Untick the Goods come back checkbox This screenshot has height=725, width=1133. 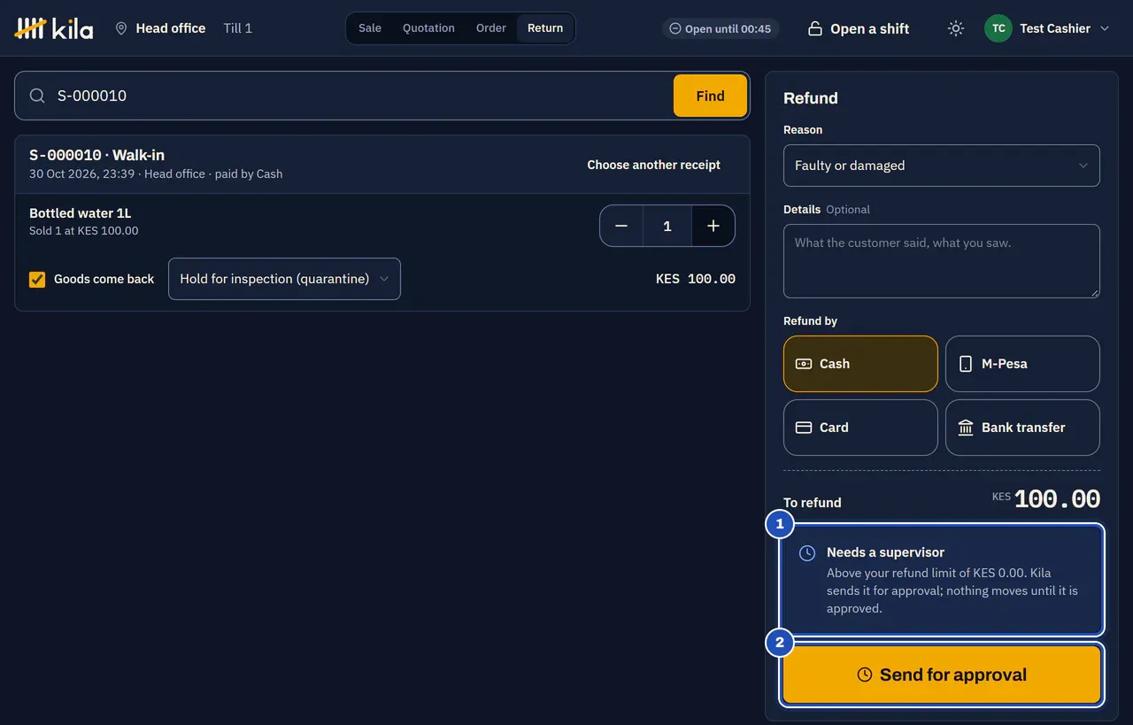37,279
